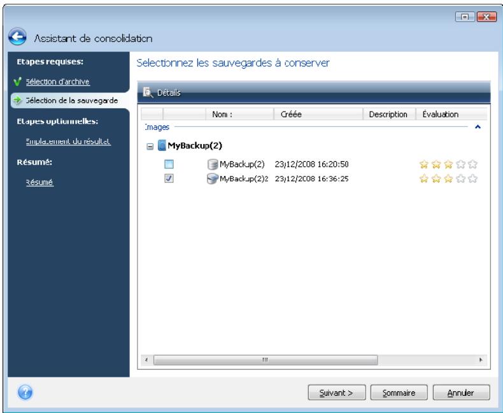
Task: Sort by the Nom column header
Action: pos(239,114)
